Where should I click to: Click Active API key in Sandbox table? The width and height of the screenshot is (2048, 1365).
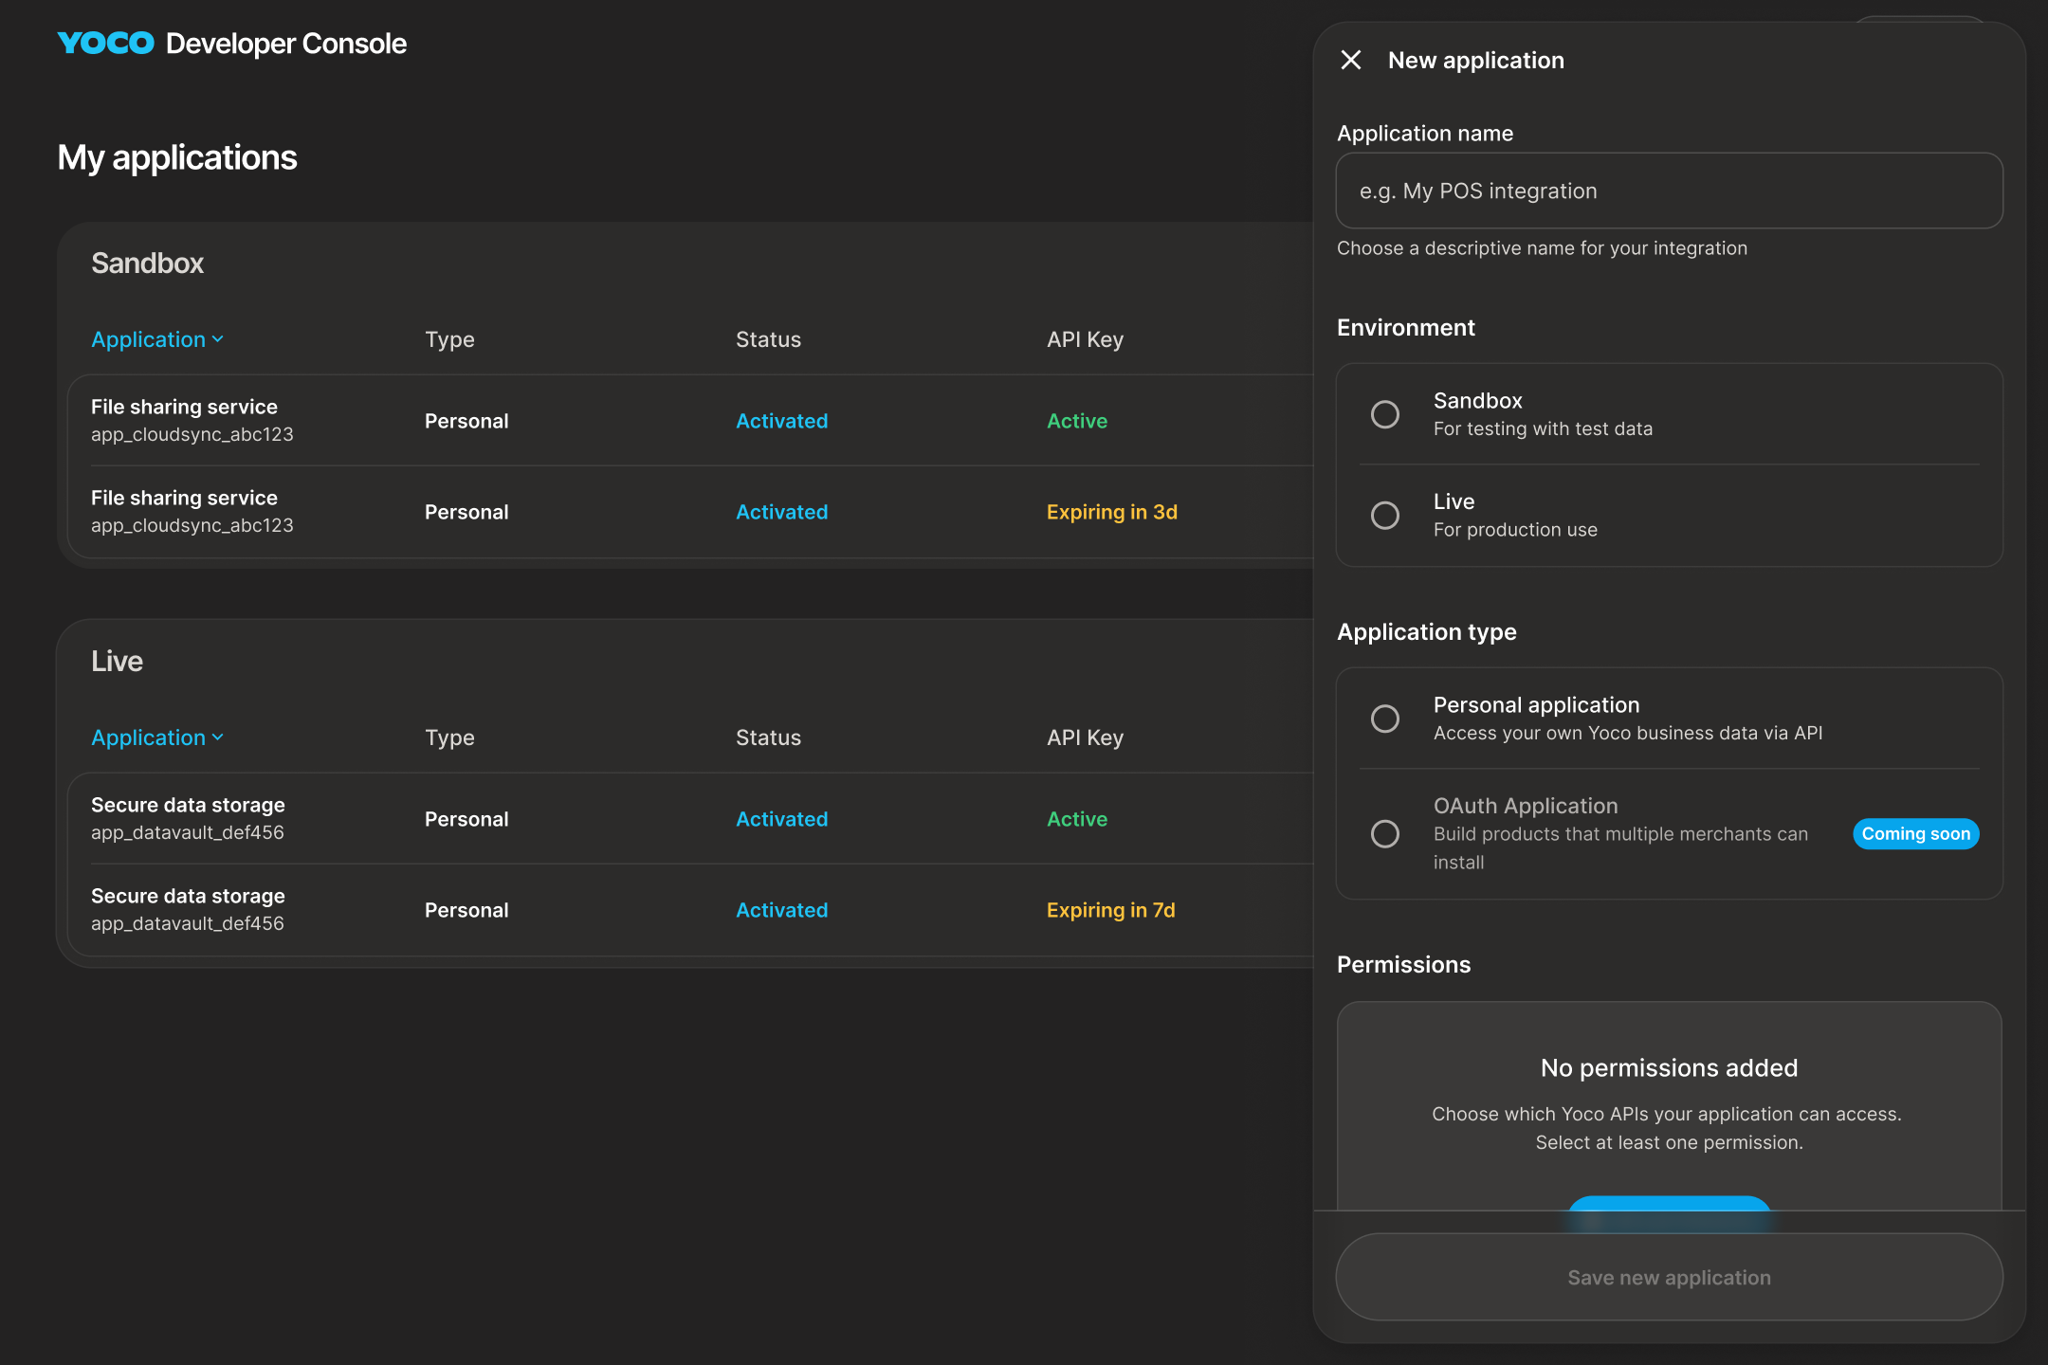[x=1077, y=421]
